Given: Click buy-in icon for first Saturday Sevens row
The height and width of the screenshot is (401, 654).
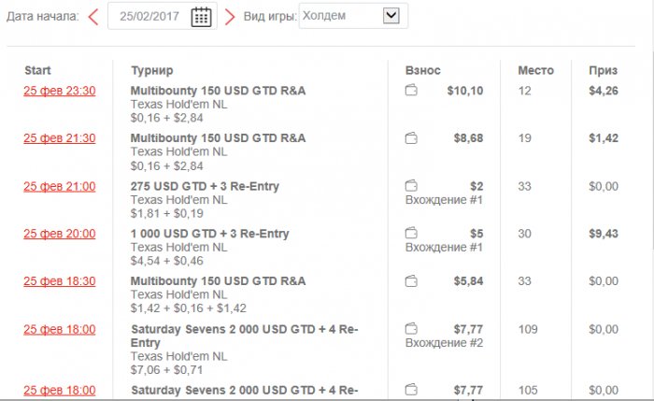Looking at the screenshot, I should pos(411,329).
